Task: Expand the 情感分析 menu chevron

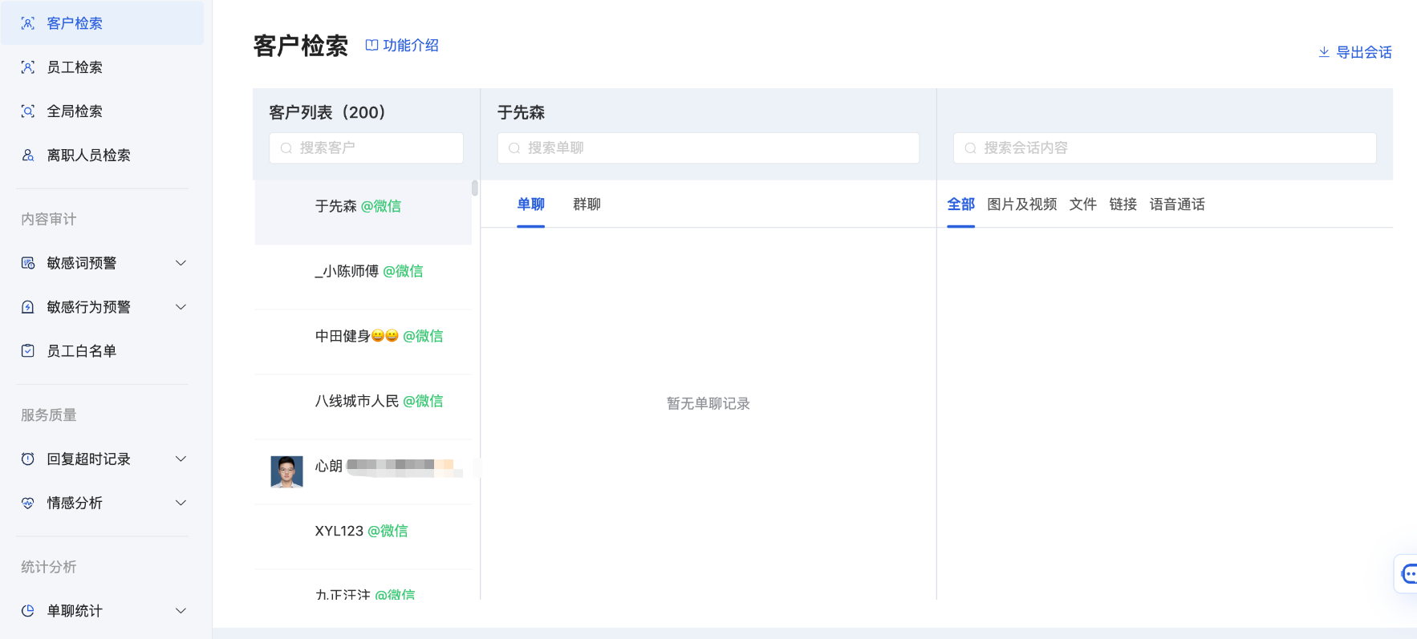Action: 181,503
